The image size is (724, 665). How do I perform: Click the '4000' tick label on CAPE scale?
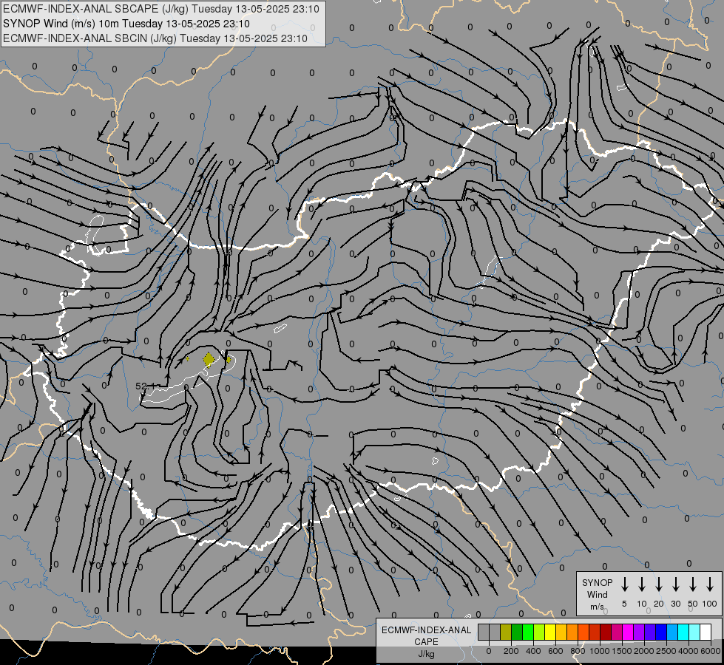click(x=689, y=651)
